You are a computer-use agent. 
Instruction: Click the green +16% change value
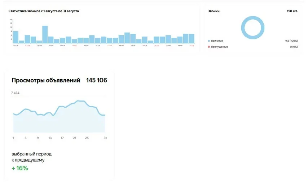click(20, 168)
